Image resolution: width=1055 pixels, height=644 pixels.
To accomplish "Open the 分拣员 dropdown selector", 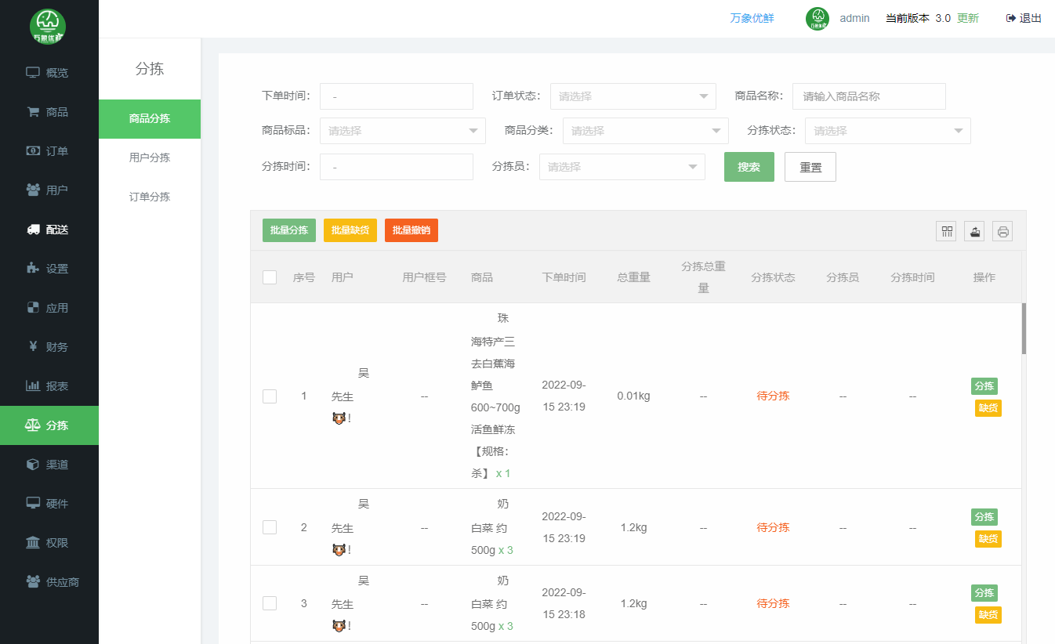I will pyautogui.click(x=622, y=167).
